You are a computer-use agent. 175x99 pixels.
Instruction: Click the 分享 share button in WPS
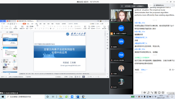click(x=102, y=24)
